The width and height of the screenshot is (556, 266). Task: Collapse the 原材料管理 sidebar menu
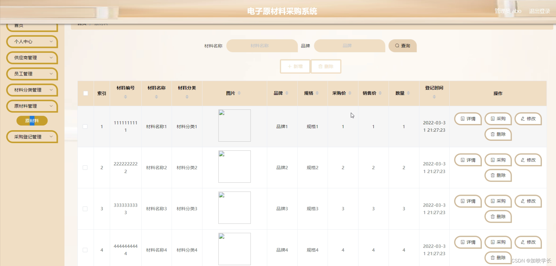(x=31, y=106)
